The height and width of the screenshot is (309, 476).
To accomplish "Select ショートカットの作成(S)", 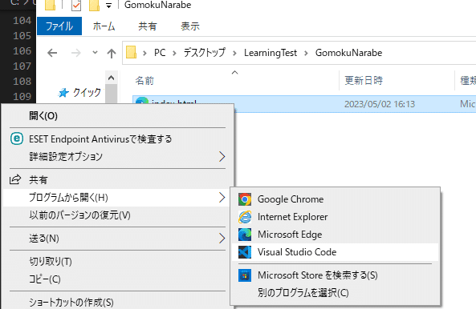I will (x=116, y=302).
